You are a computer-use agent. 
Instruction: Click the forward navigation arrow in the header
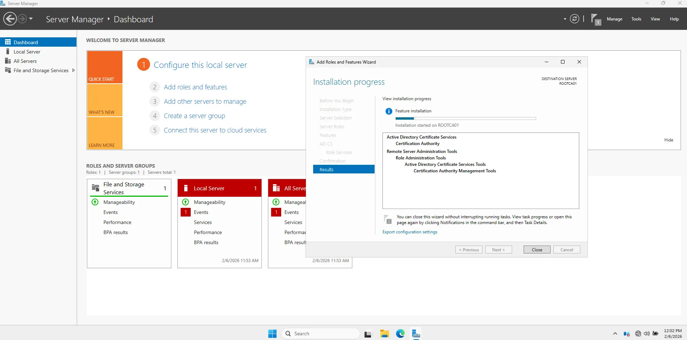[22, 19]
